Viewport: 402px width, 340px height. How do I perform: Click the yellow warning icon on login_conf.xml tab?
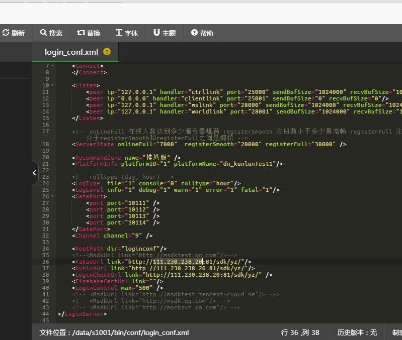pyautogui.click(x=107, y=52)
